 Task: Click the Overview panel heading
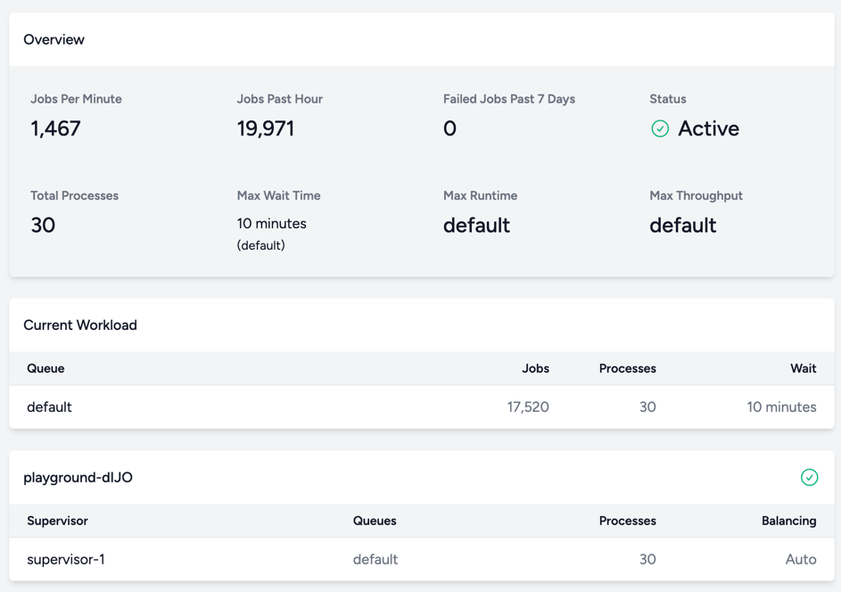pos(54,40)
